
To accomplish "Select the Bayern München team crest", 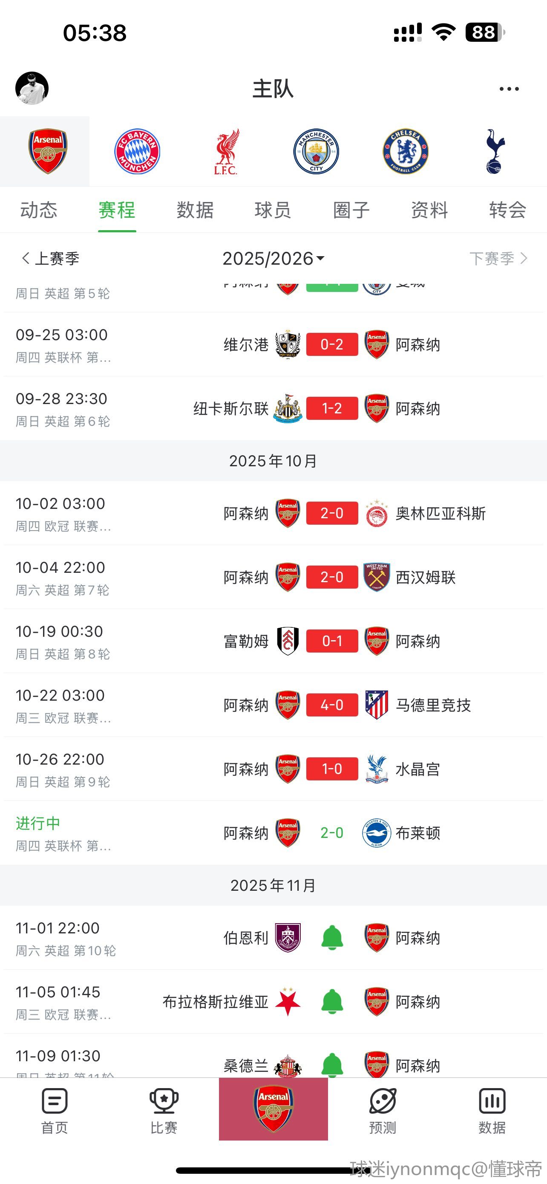I will click(137, 151).
